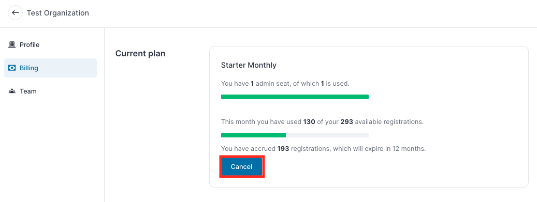Select the Billing sidebar item
This screenshot has height=202, width=537.
(50, 68)
